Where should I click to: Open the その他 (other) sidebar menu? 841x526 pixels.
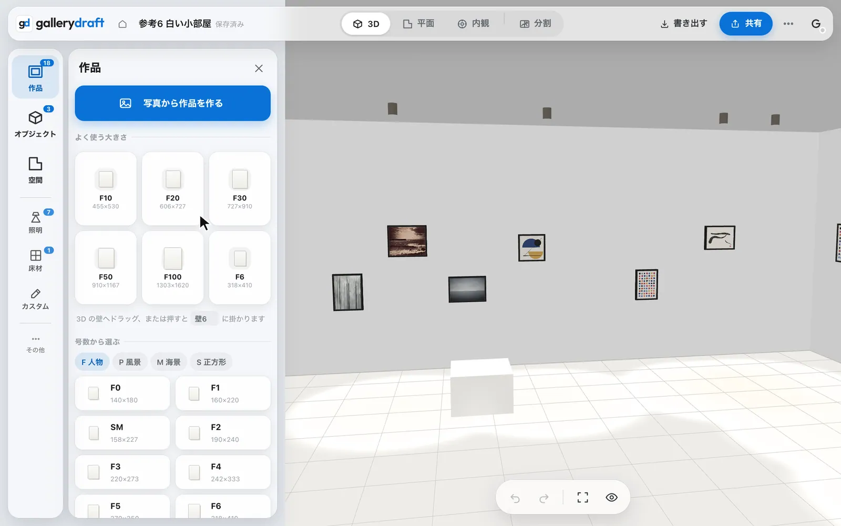tap(35, 344)
